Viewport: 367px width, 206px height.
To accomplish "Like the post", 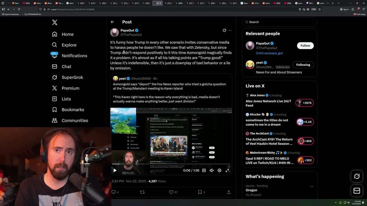I will 173,192.
